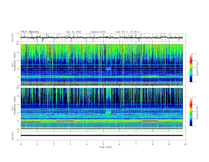The height and width of the screenshot is (162, 209).
Task: Click the ch.2 signal burst near minute 5
Action: [x=108, y=112]
